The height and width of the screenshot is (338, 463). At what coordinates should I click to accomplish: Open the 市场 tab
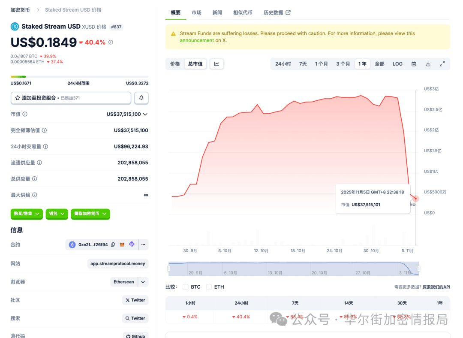click(196, 12)
